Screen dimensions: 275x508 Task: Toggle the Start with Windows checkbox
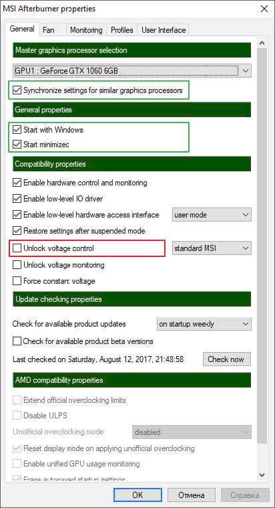(x=17, y=130)
